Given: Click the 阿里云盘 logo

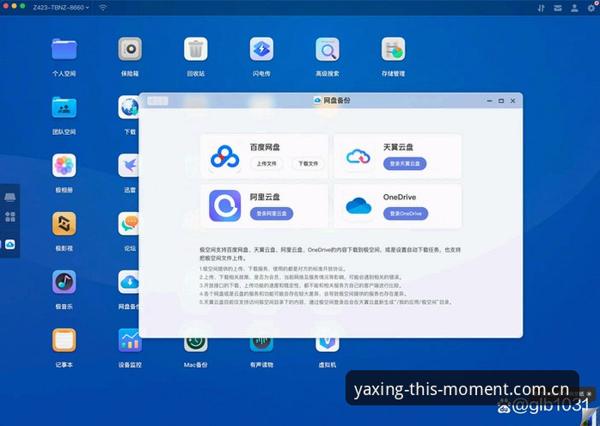Looking at the screenshot, I should [x=225, y=206].
